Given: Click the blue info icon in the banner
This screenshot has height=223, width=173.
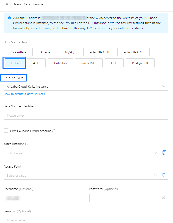Looking at the screenshot, I should (x=9, y=18).
